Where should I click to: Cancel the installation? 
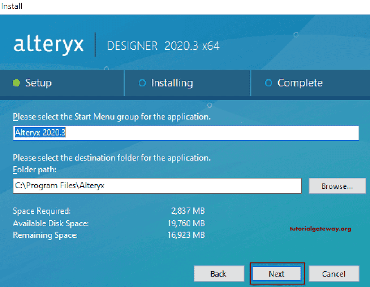[x=334, y=274]
